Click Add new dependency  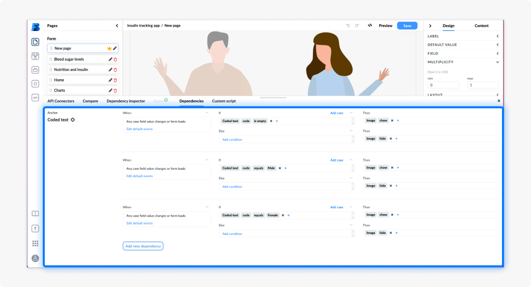click(143, 246)
